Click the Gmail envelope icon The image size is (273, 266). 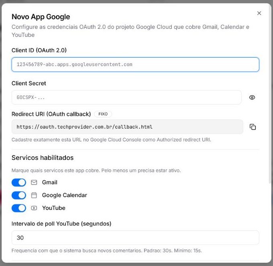(34, 182)
